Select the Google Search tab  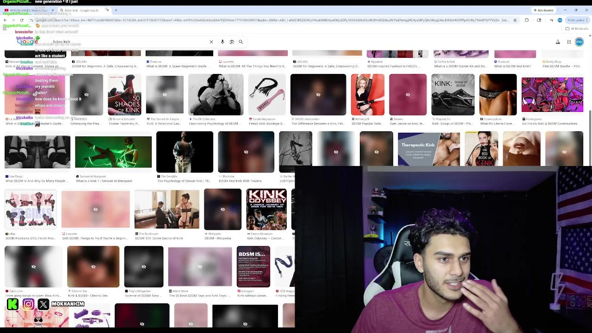pos(81,10)
